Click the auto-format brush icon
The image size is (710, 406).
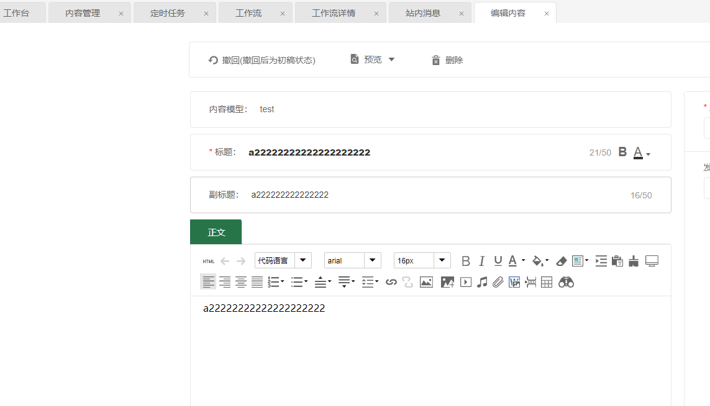pyautogui.click(x=634, y=261)
